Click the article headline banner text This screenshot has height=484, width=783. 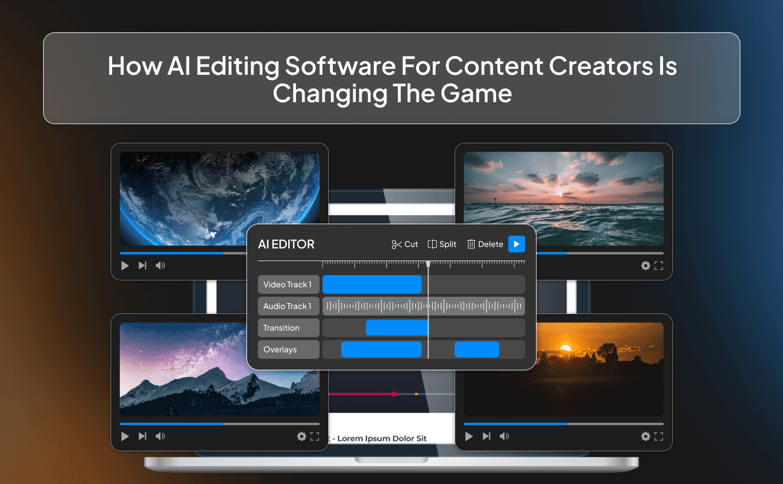tap(392, 79)
